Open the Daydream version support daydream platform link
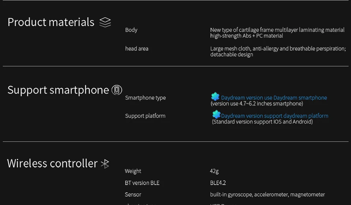351x205 pixels. tap(275, 116)
